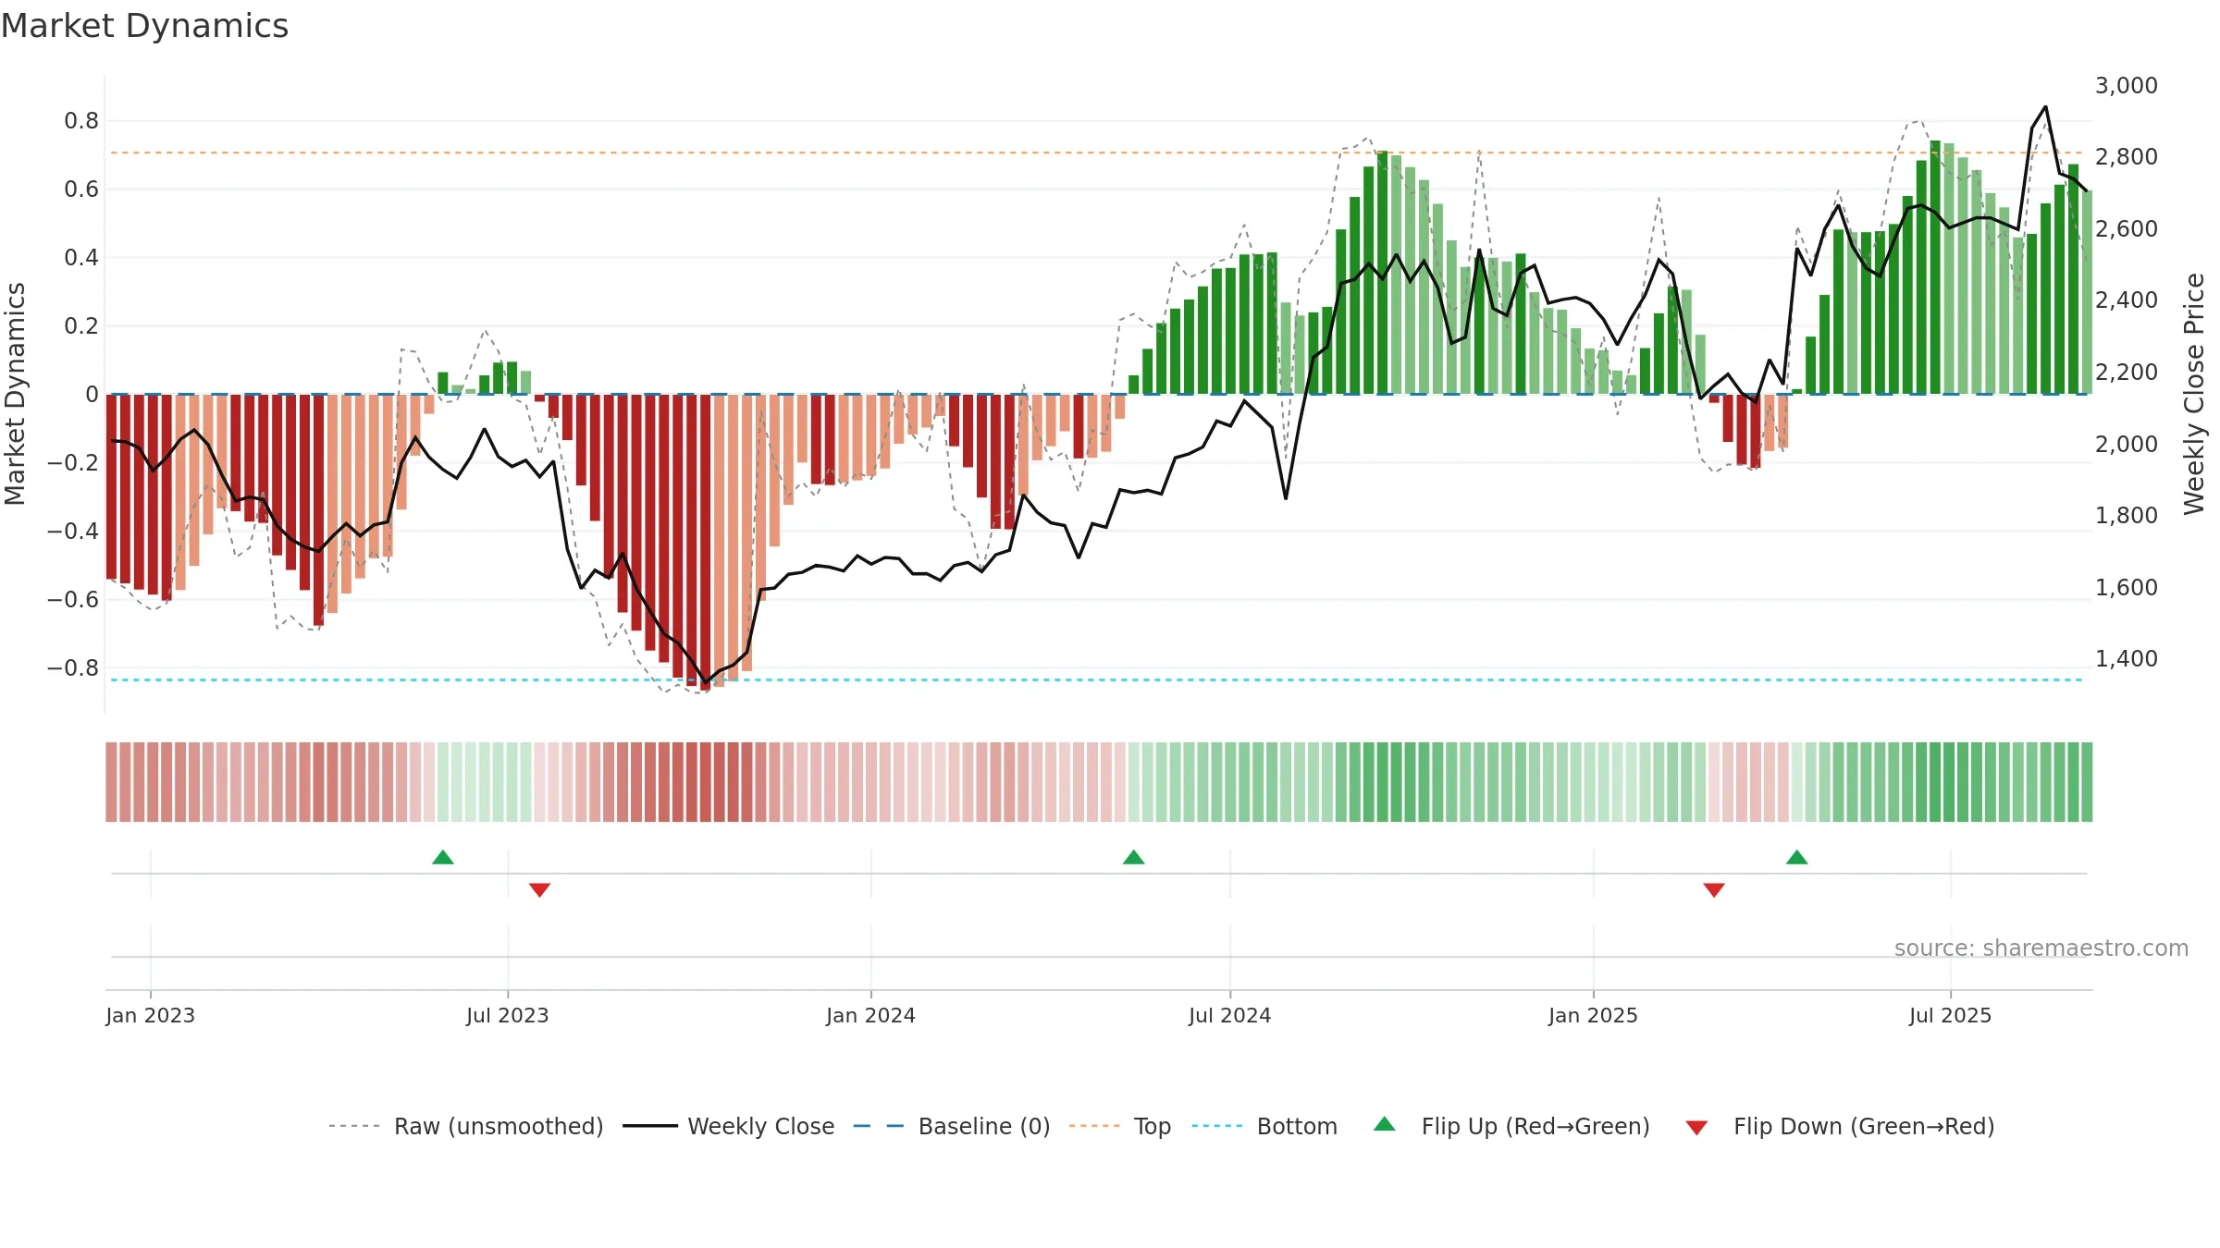Click the Jul 2024 axis label

point(1230,1015)
